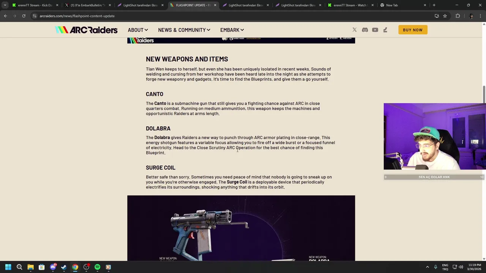Click the icon right of YouTube in site header

tap(385, 30)
